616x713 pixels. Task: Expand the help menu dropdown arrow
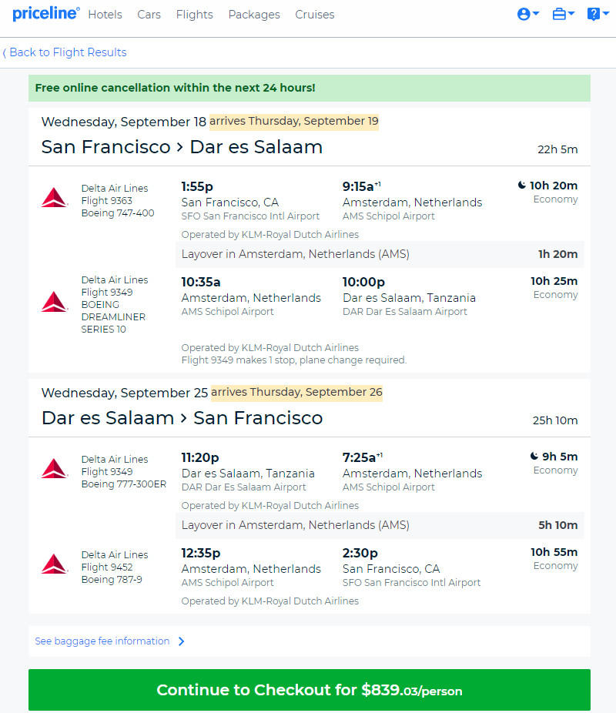pyautogui.click(x=605, y=14)
